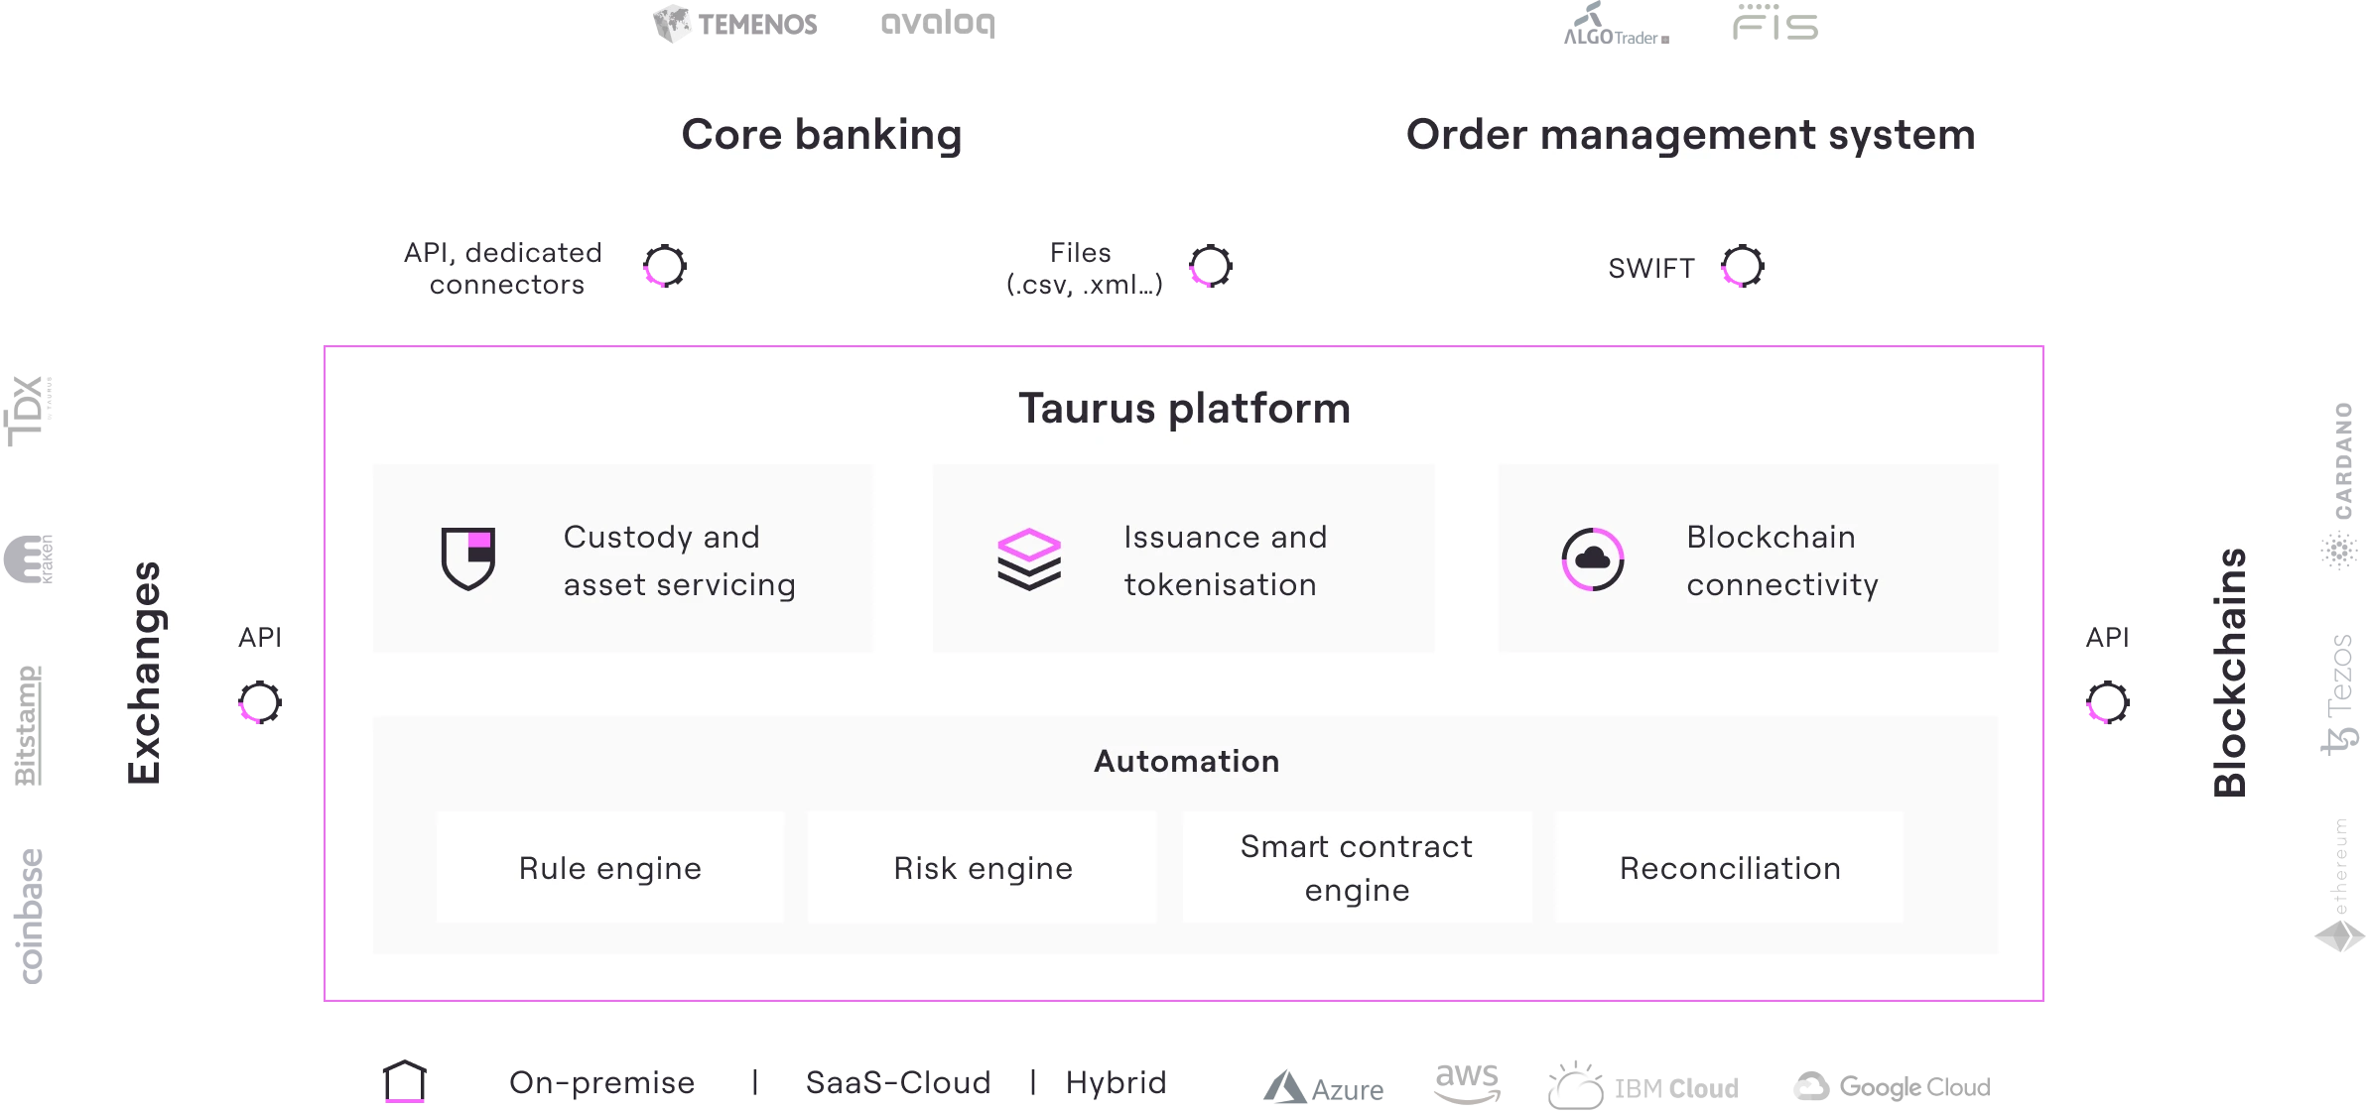Click the SDX exchange logo
The width and height of the screenshot is (2366, 1113).
[x=30, y=409]
